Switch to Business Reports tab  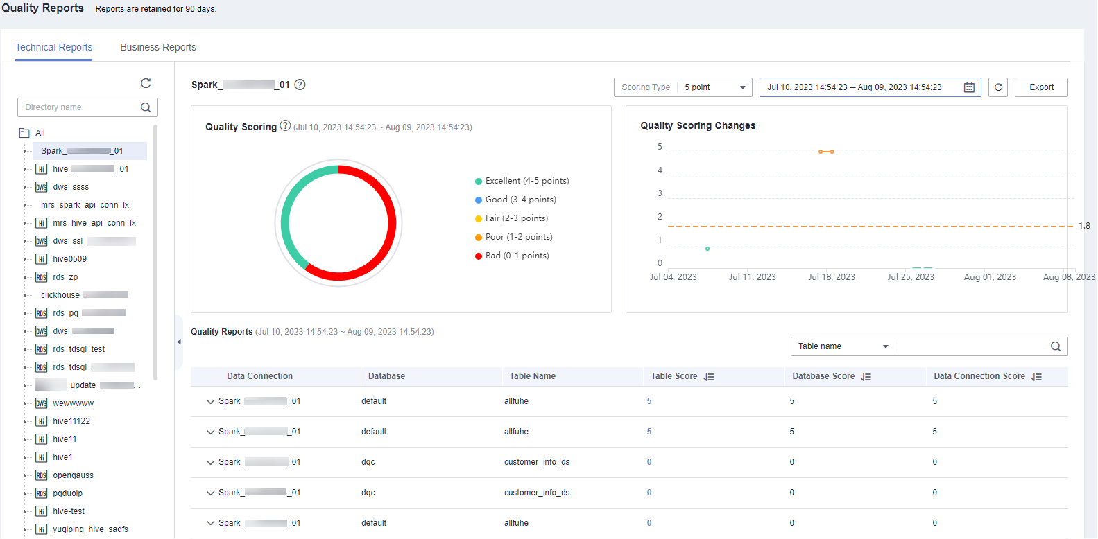(158, 47)
